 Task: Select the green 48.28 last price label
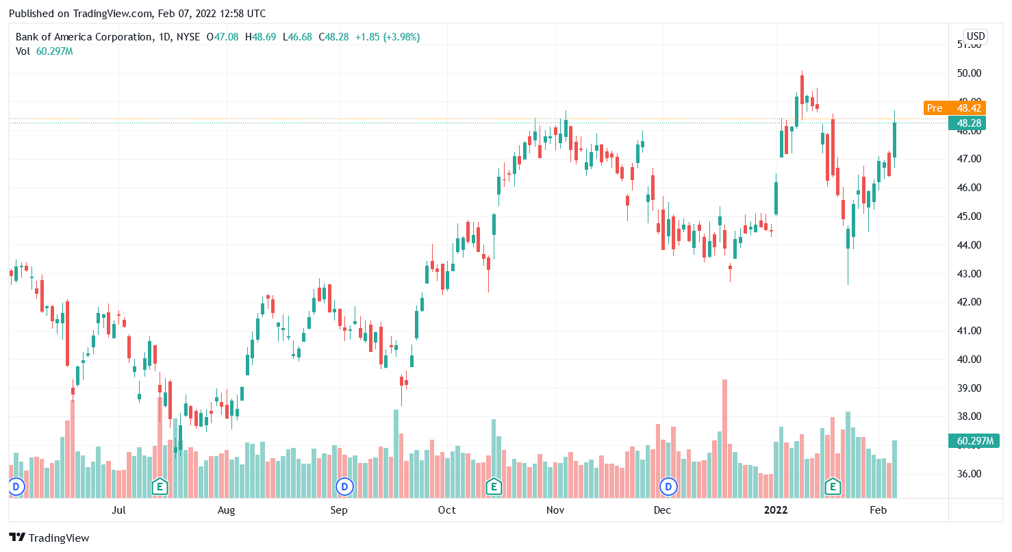[967, 123]
